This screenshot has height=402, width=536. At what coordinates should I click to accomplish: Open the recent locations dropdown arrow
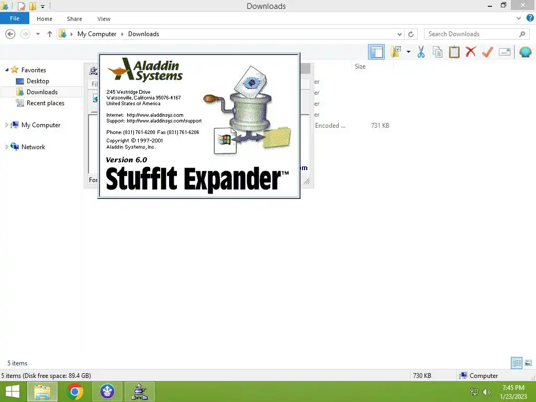pos(38,34)
